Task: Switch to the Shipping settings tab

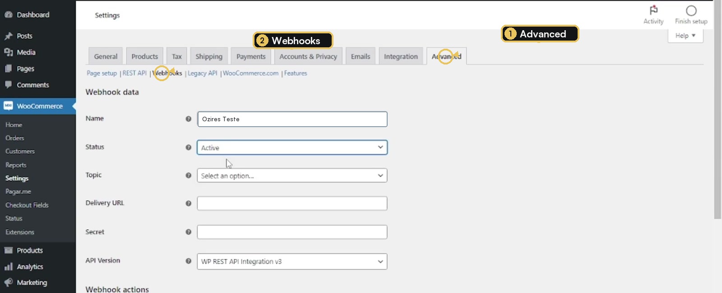Action: (x=209, y=56)
